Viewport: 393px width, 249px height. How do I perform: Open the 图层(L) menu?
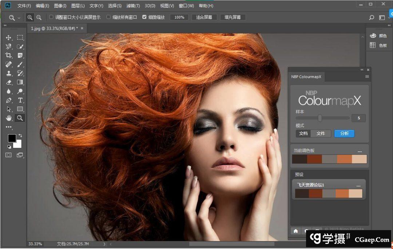pos(78,6)
